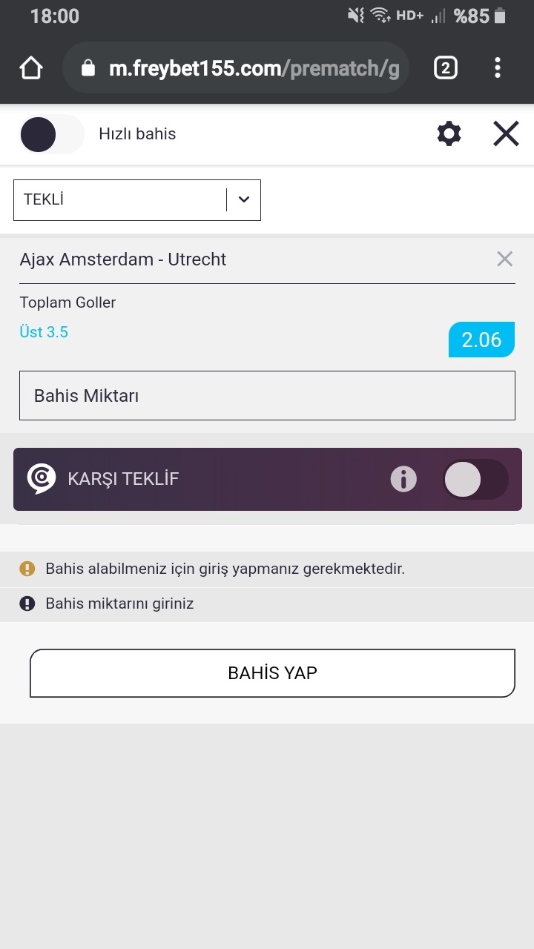Close the bet slip with the X

506,134
